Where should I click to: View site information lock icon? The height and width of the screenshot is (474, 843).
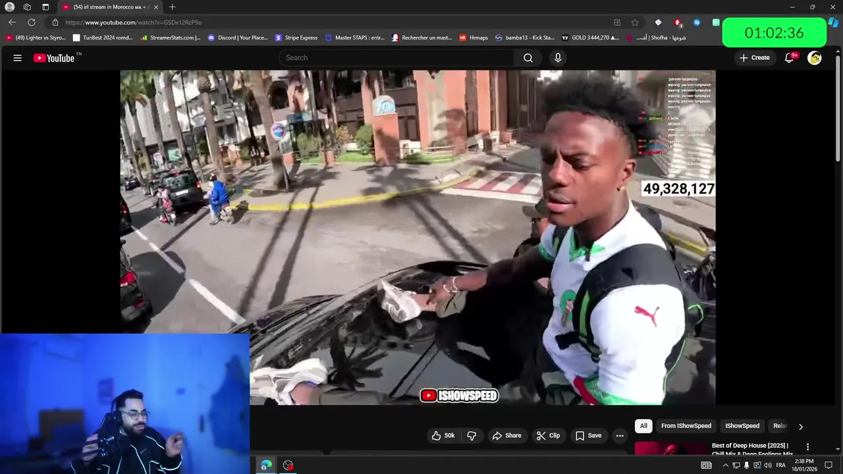(55, 22)
